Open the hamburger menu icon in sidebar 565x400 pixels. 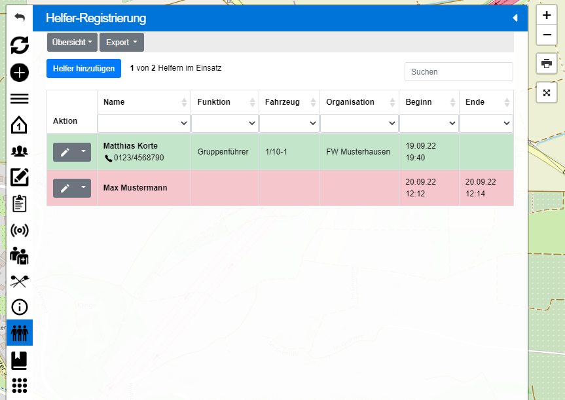20,99
